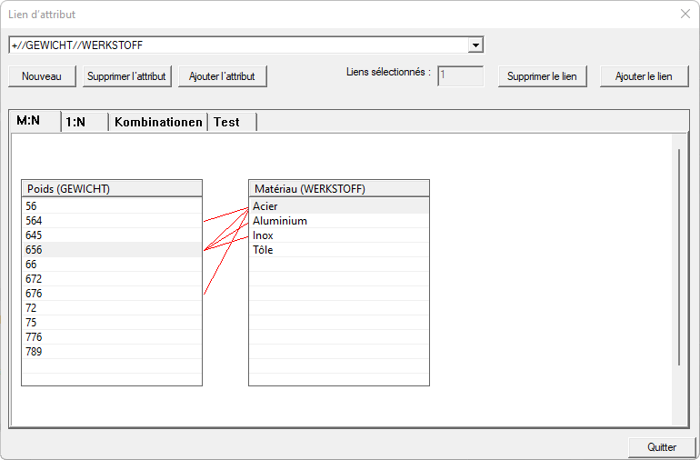Select weight value 776
Viewport: 700px width, 460px height.
[x=112, y=336]
